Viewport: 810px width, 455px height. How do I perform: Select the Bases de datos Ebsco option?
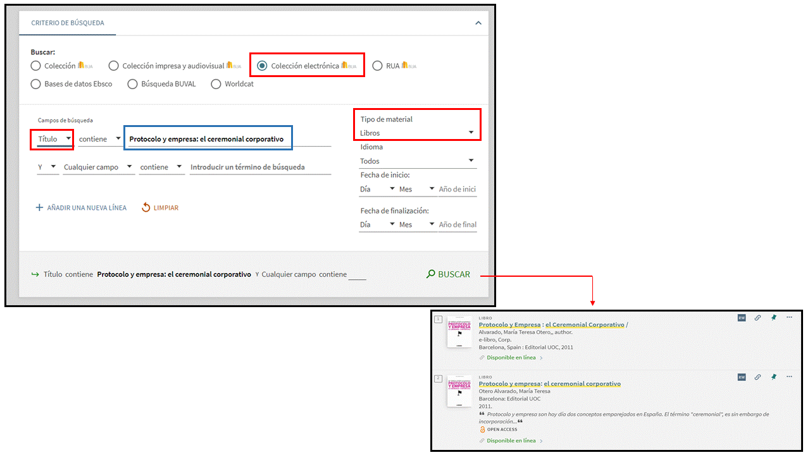(x=36, y=84)
